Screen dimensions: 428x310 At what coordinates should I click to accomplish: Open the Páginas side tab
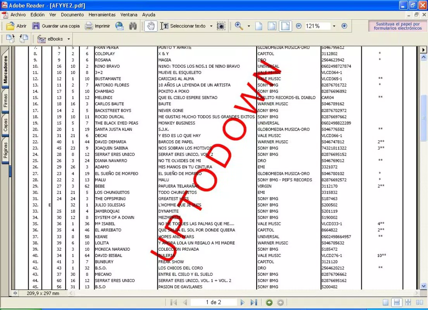click(x=5, y=150)
